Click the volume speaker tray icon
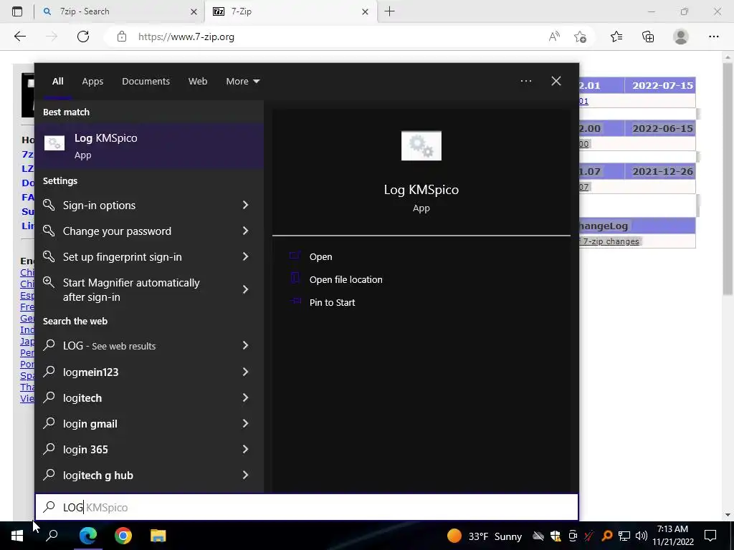Viewport: 734px width, 550px height. (x=641, y=536)
